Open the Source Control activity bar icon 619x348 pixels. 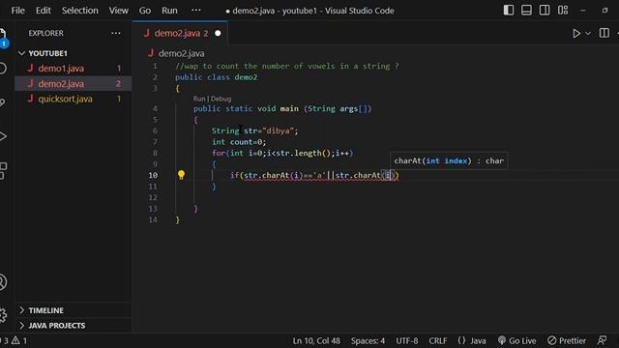coord(3,102)
